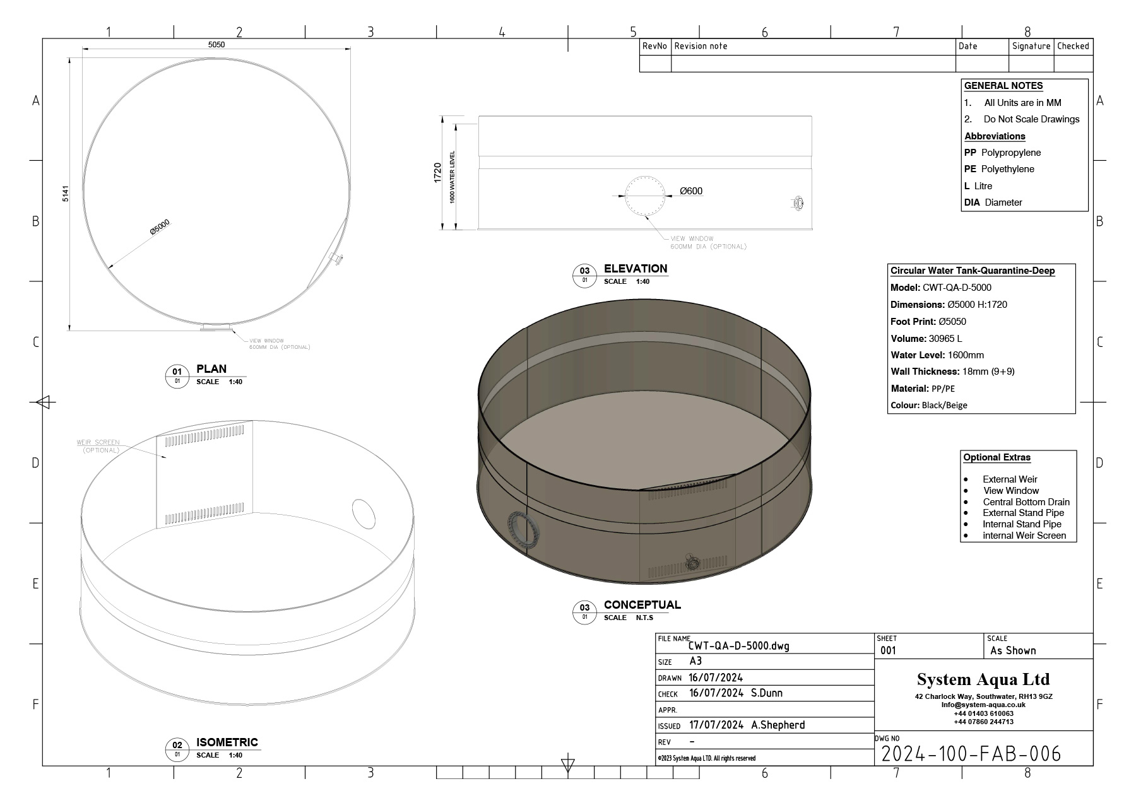Image resolution: width=1136 pixels, height=803 pixels.
Task: Click the 5050 width dimension above plan
Action: [216, 45]
